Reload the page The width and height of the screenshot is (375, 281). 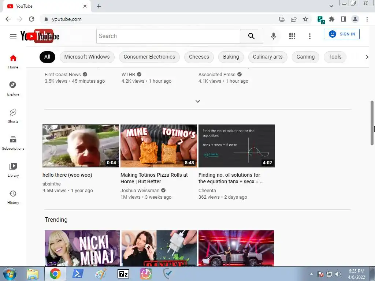[31, 19]
